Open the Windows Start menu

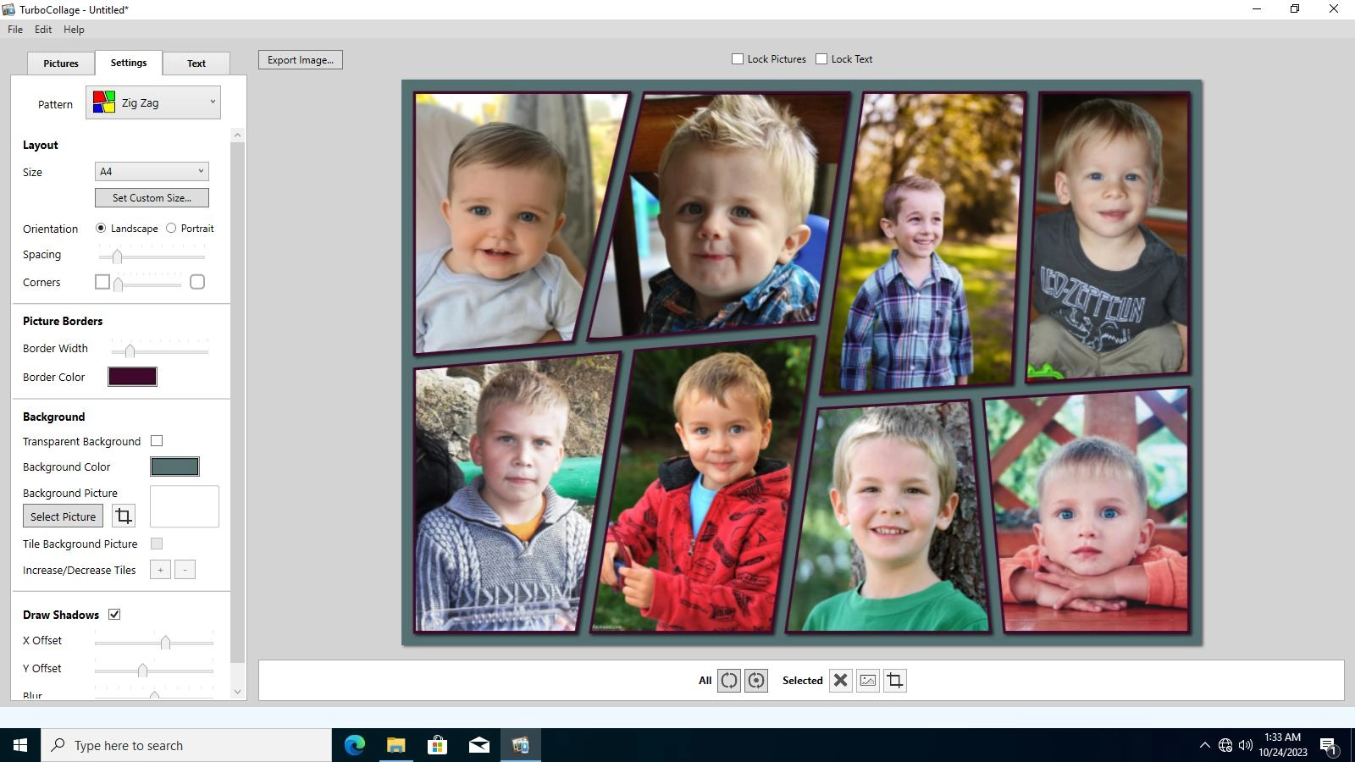click(20, 745)
